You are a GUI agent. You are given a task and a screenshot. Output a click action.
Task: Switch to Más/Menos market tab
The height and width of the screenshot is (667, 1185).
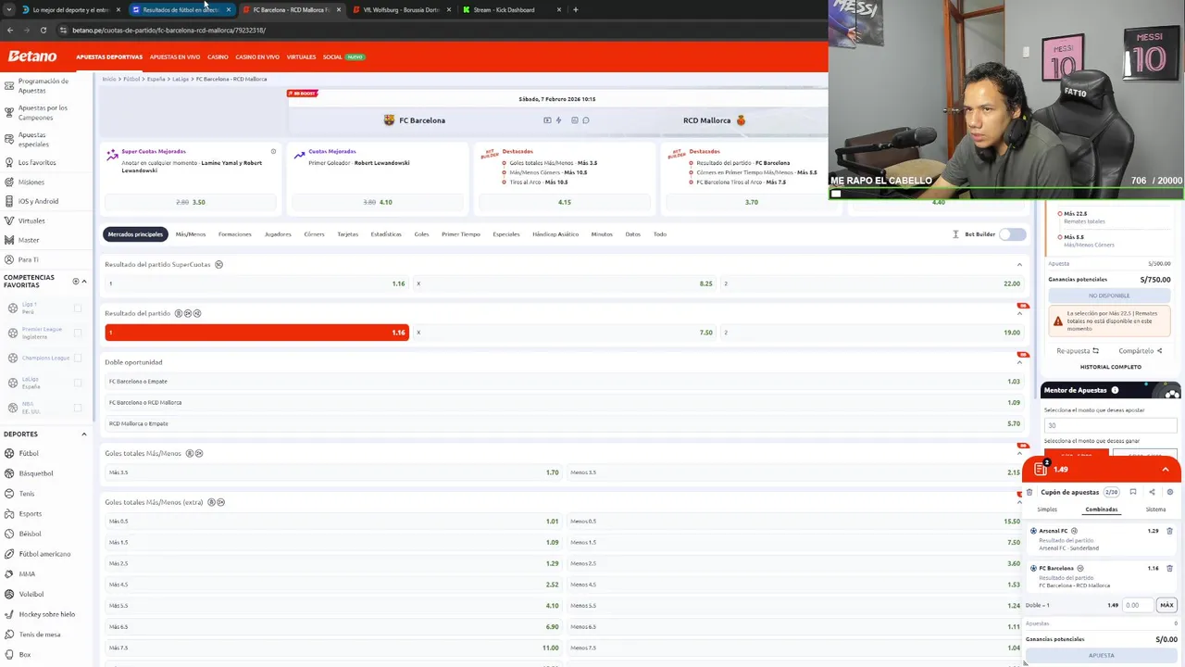click(x=191, y=234)
